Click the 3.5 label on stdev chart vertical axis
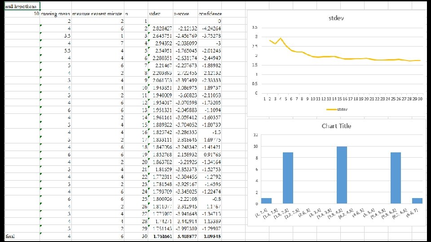Image resolution: width=431 pixels, height=242 pixels. click(x=255, y=27)
